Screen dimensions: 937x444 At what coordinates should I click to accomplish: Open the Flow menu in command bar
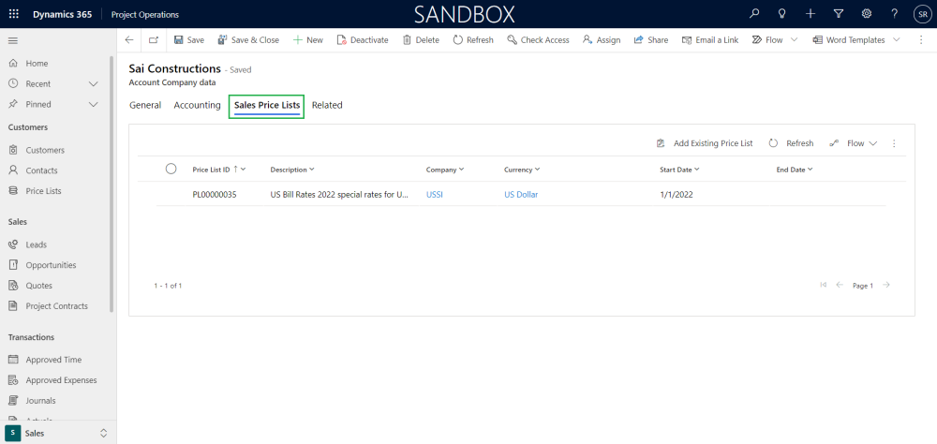pyautogui.click(x=775, y=40)
